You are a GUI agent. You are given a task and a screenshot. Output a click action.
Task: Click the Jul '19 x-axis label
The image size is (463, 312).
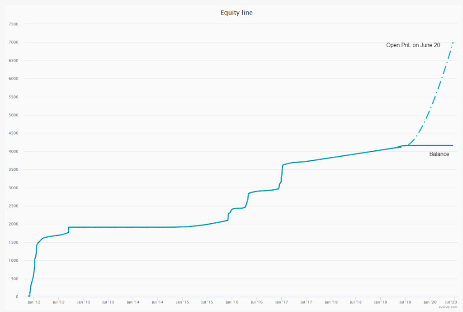click(405, 302)
